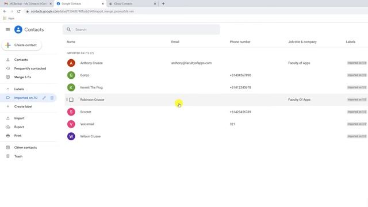Select the Imported on 7/2 label
Screen dimensions: 368x207
tap(25, 98)
